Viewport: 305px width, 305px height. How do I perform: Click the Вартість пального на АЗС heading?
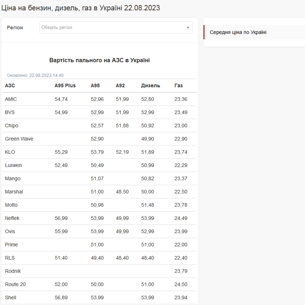[100, 60]
